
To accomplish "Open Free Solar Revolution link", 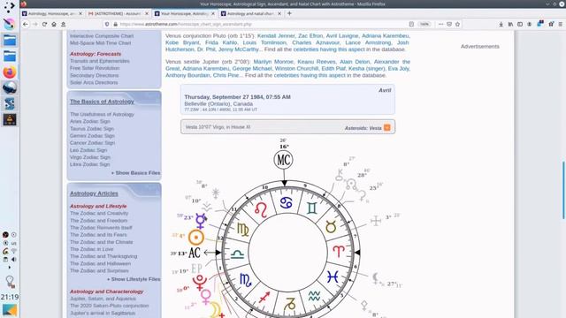I will pos(95,68).
